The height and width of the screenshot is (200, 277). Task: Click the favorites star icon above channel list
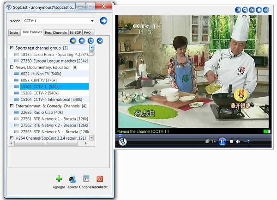tap(73, 41)
